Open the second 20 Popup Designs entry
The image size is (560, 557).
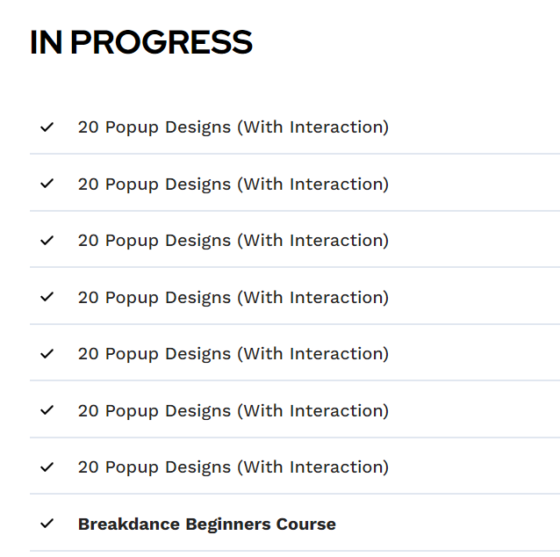click(x=233, y=184)
